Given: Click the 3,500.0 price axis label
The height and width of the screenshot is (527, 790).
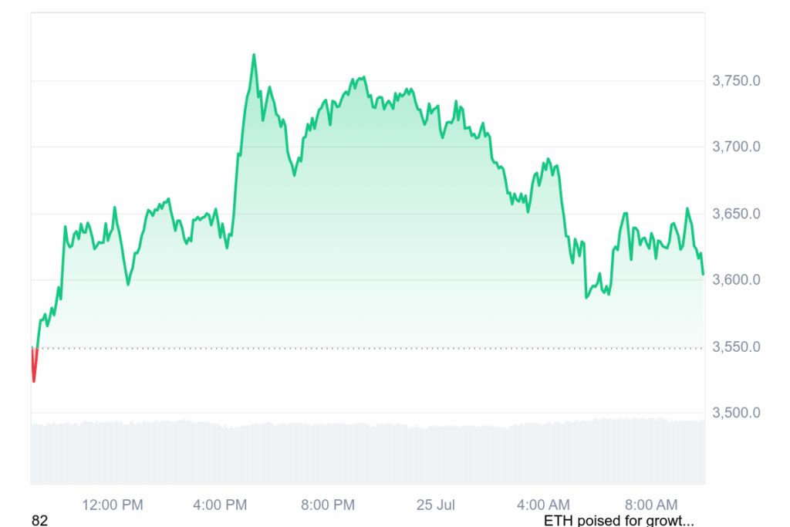Looking at the screenshot, I should click(734, 413).
